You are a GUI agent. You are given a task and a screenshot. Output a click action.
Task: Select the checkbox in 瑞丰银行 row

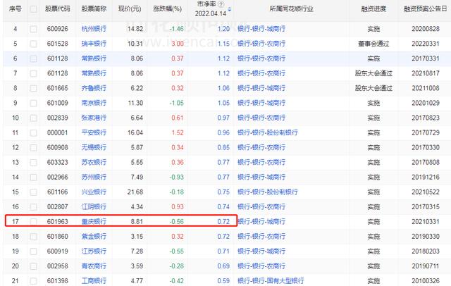[x=33, y=44]
